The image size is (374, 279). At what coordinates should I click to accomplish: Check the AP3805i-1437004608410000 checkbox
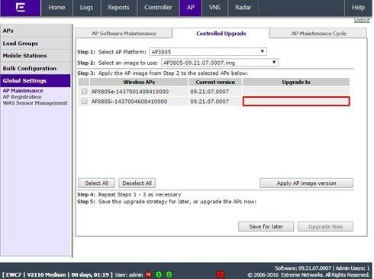pyautogui.click(x=84, y=101)
